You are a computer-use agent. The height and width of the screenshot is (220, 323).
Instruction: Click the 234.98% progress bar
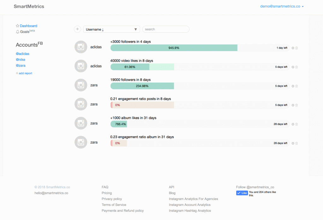point(142,86)
